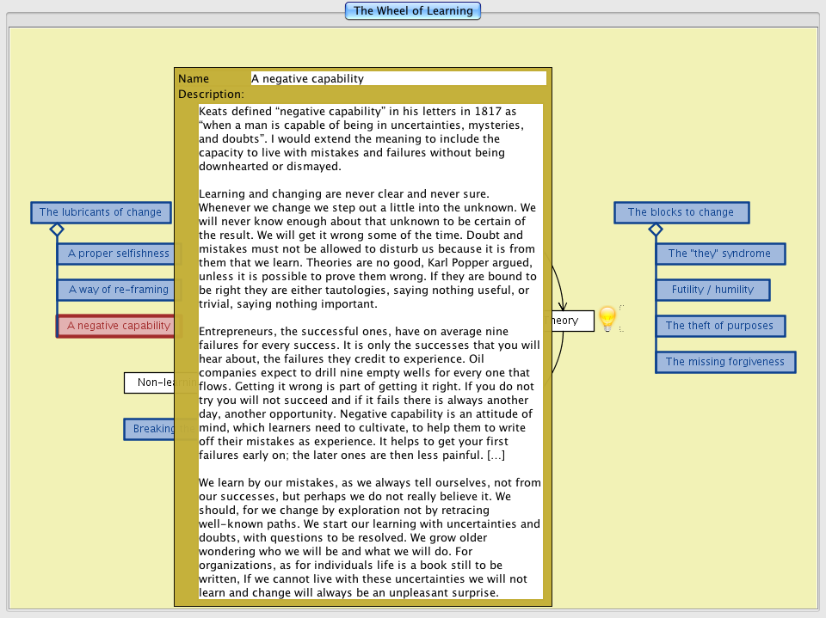Open The "they" syndrome node
This screenshot has width=826, height=618.
pos(719,254)
